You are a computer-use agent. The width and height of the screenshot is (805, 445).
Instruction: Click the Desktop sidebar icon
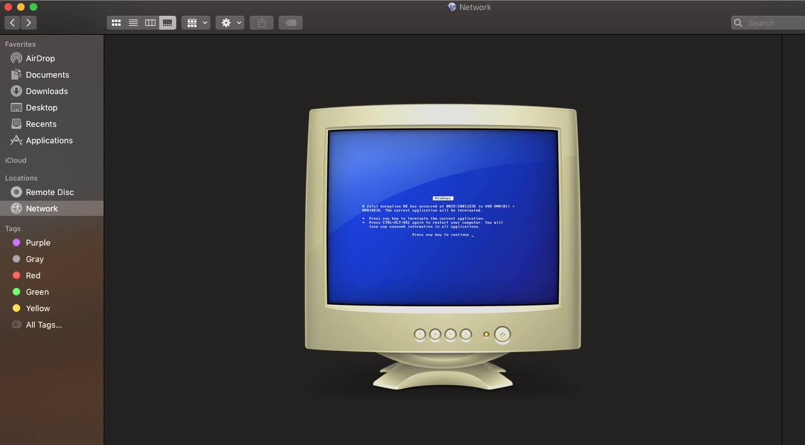point(16,107)
